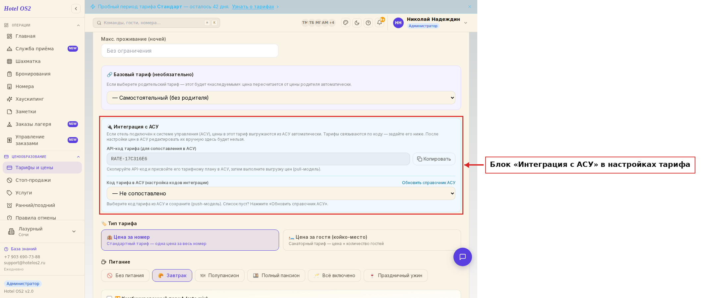Open the Код тарифа в АСУ dropdown
Image resolution: width=703 pixels, height=298 pixels.
[x=281, y=193]
